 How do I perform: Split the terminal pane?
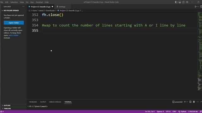pos(190,102)
